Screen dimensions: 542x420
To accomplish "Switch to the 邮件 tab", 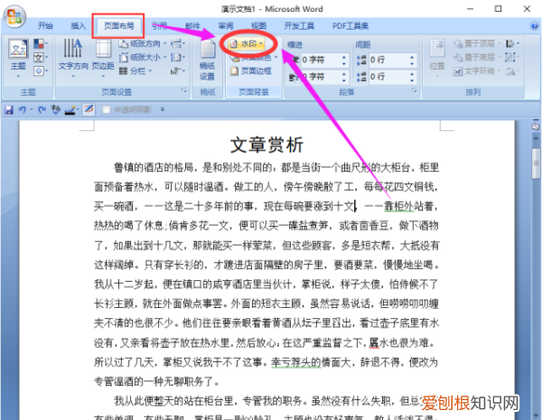I will (x=192, y=25).
